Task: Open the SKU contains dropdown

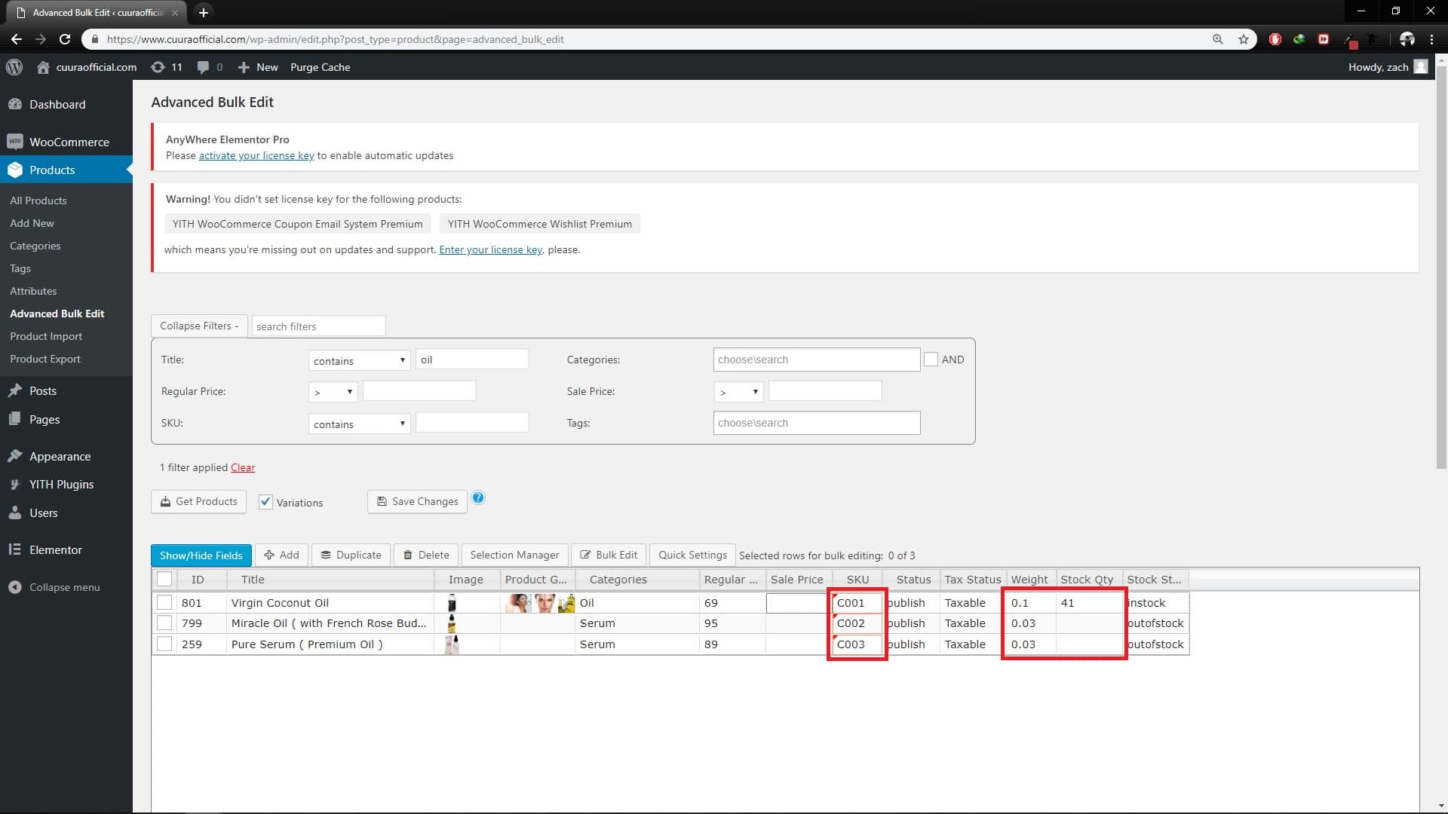Action: click(x=359, y=424)
